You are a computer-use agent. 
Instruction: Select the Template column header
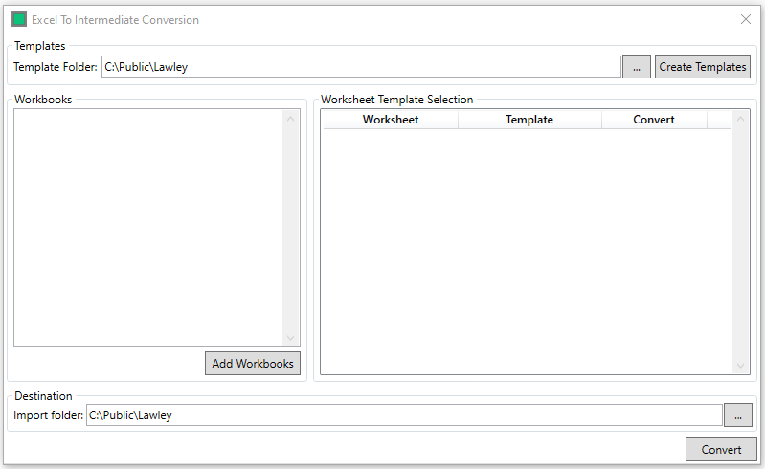[x=529, y=120]
